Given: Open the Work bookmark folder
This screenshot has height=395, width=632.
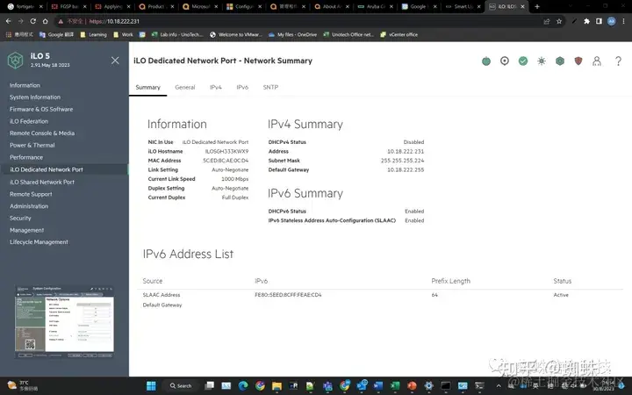Looking at the screenshot, I should (124, 34).
